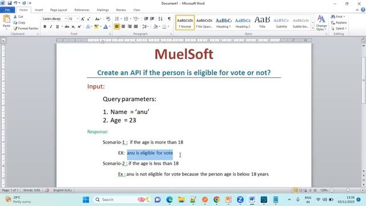Align text left
The width and height of the screenshot is (366, 206).
[x=117, y=27]
